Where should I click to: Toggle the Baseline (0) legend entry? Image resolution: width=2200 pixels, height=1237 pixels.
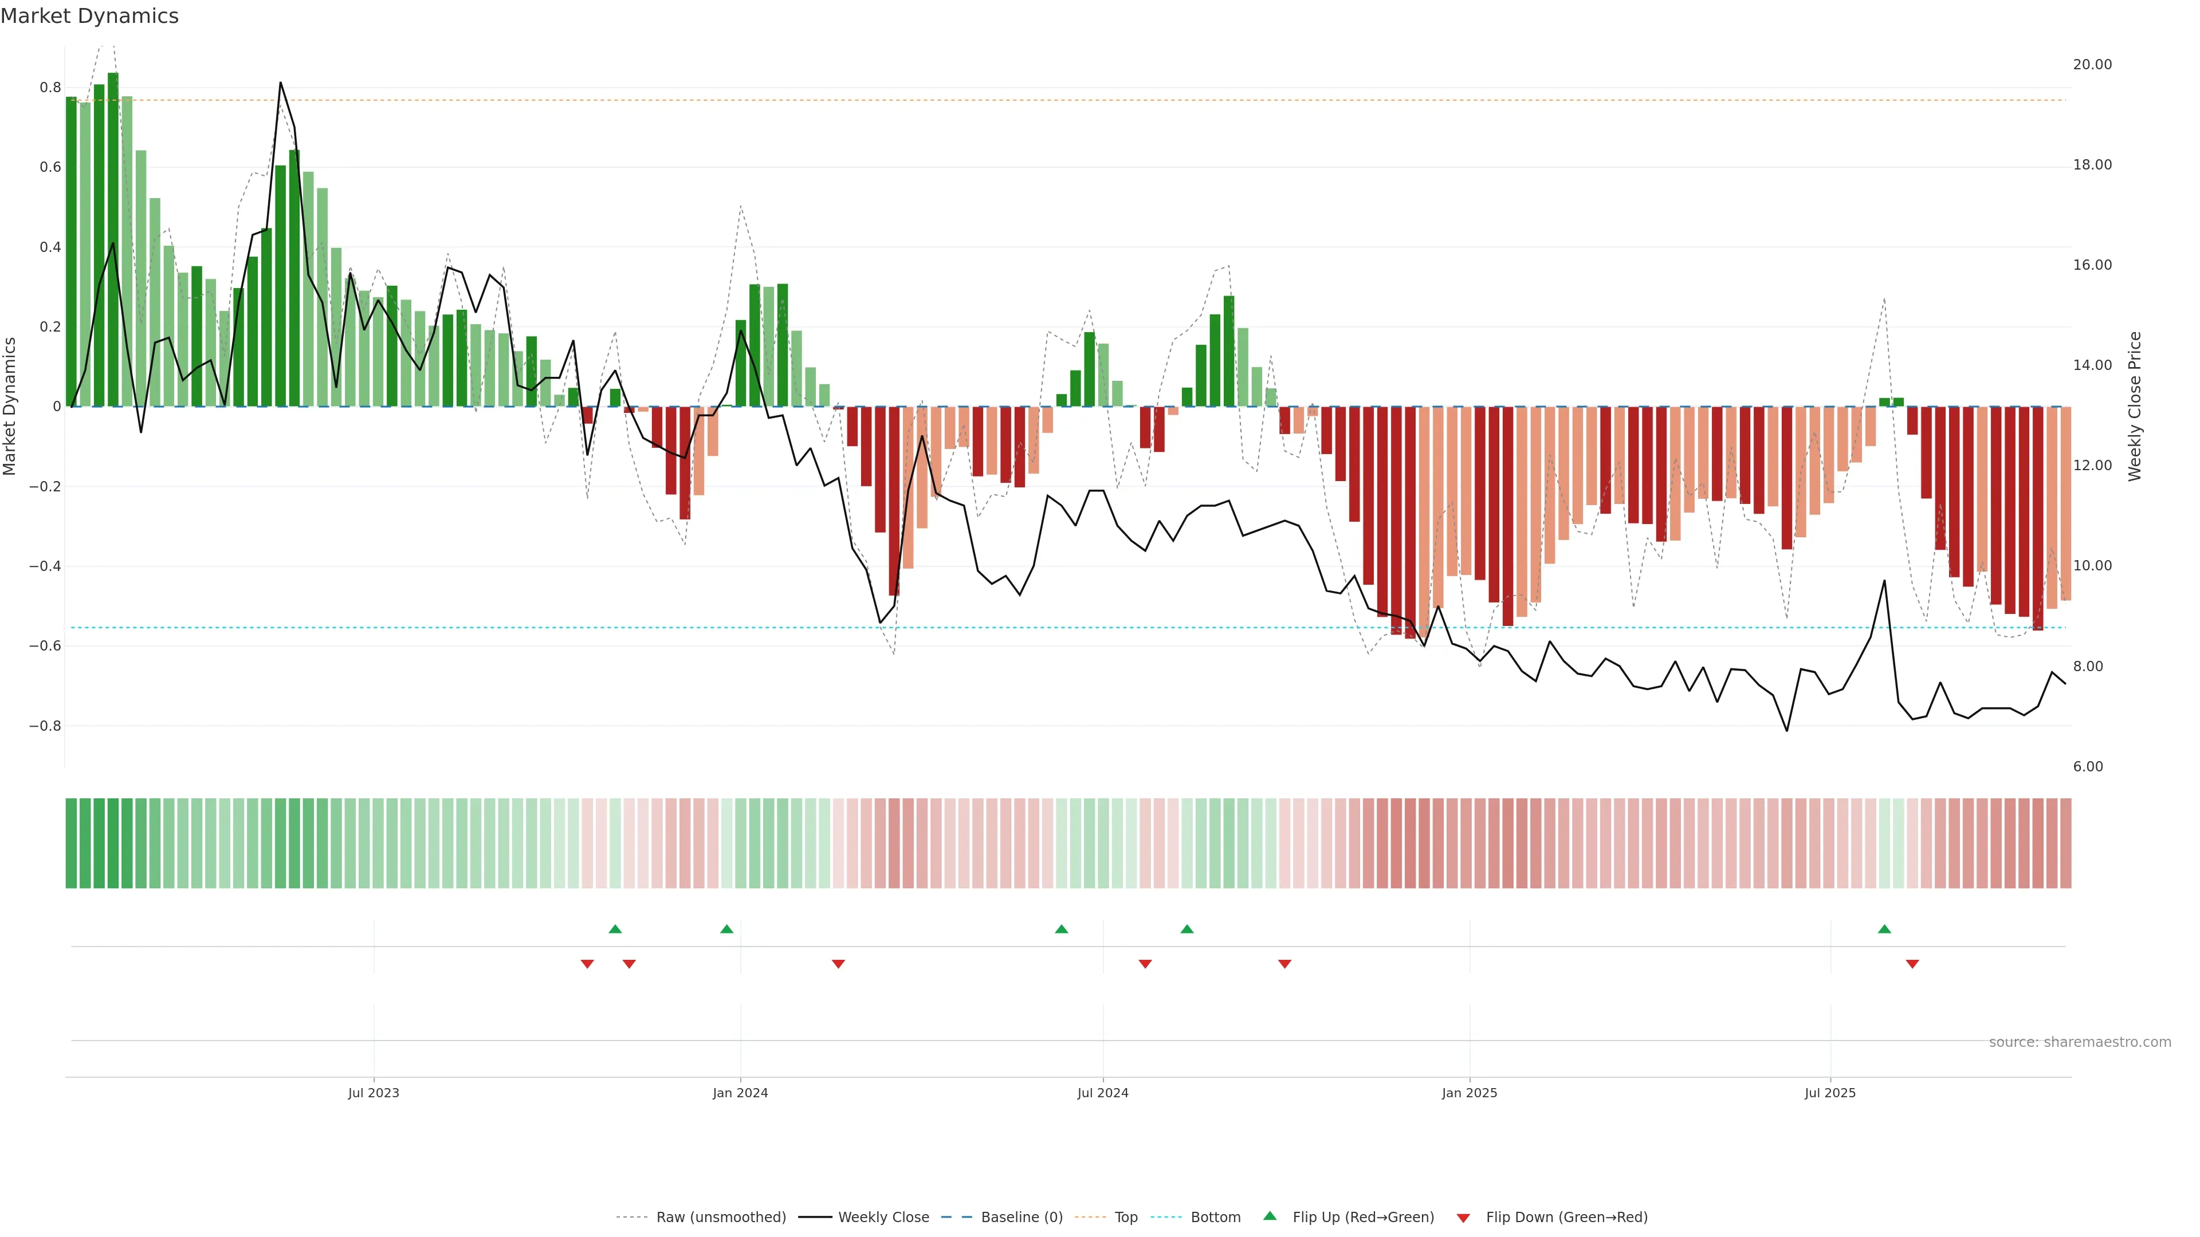point(1022,1218)
